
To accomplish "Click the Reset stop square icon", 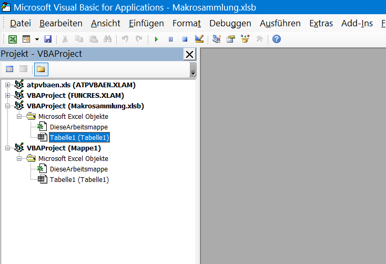I will (185, 39).
